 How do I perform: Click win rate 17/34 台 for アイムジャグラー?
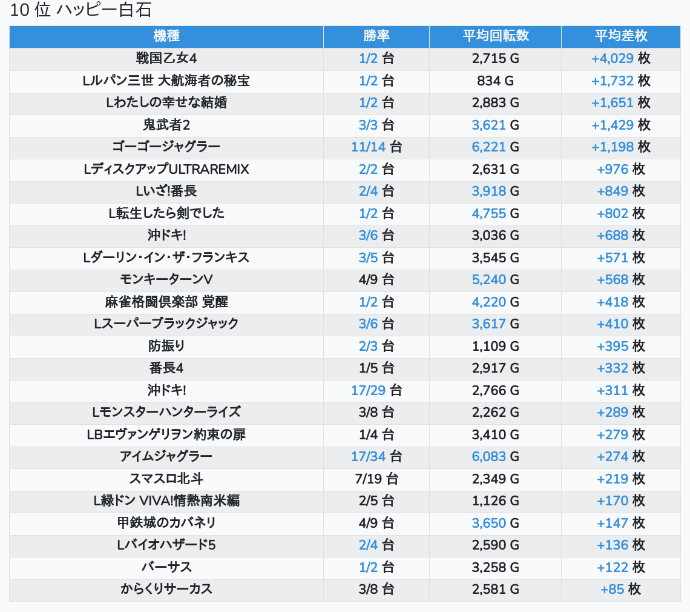point(376,456)
